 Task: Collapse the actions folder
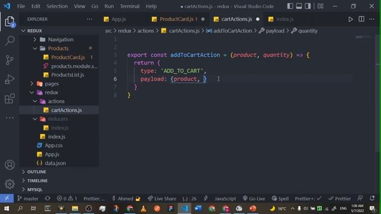click(56, 101)
